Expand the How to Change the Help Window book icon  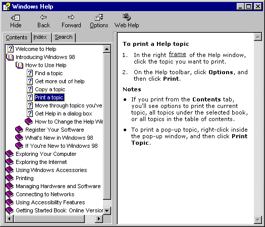coord(29,122)
